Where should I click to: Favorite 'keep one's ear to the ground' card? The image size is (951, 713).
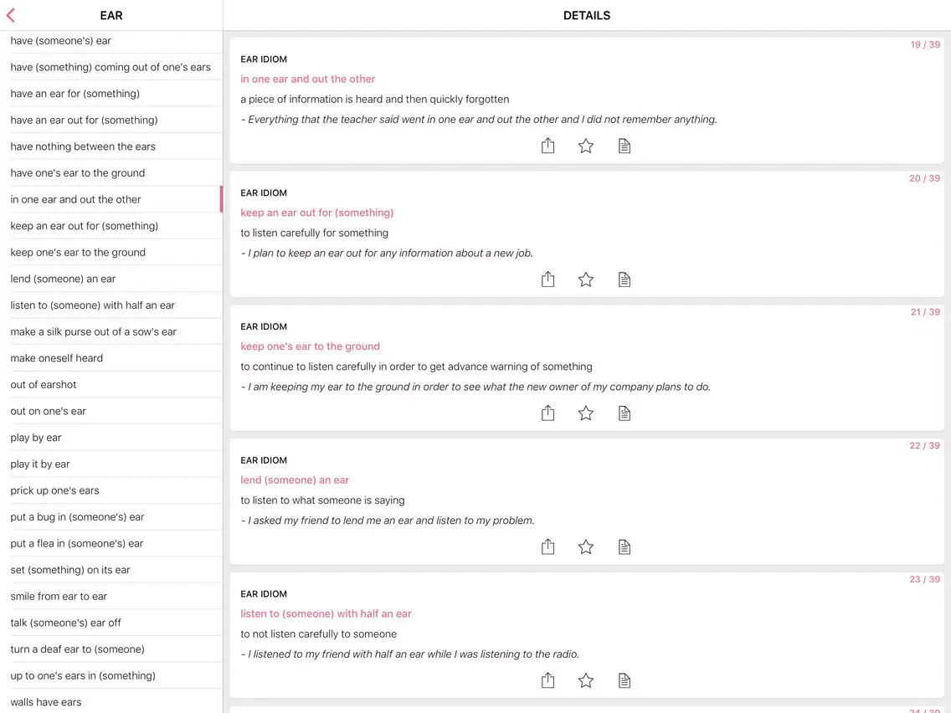click(x=586, y=413)
